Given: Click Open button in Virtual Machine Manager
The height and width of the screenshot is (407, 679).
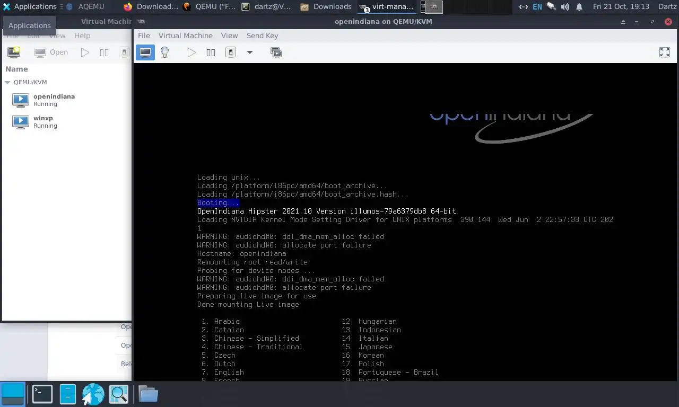Looking at the screenshot, I should pos(51,52).
